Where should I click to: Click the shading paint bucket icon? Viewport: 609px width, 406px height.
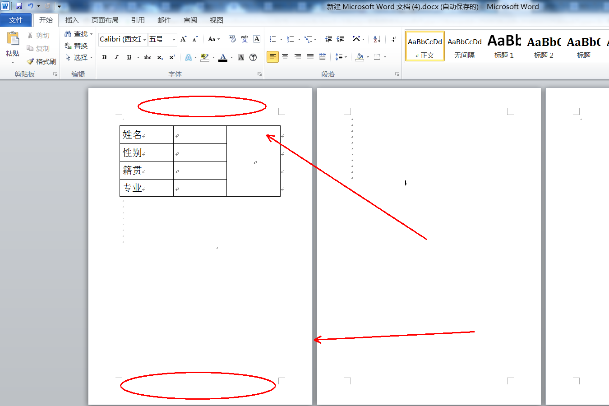[x=360, y=57]
